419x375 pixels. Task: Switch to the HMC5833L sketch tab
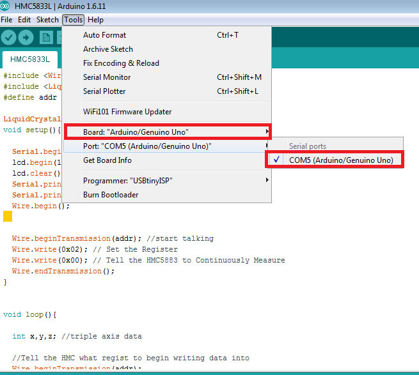(30, 59)
